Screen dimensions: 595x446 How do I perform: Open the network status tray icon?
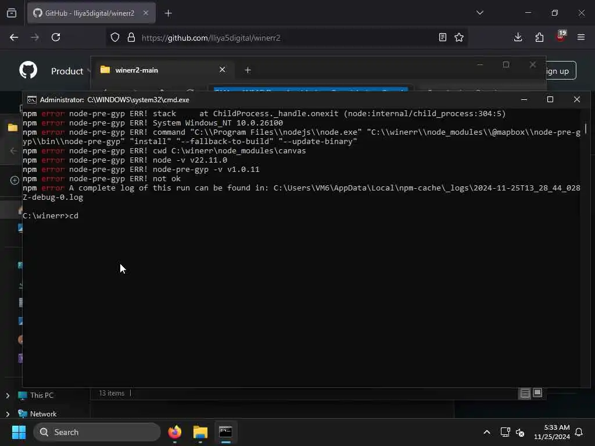(x=505, y=432)
